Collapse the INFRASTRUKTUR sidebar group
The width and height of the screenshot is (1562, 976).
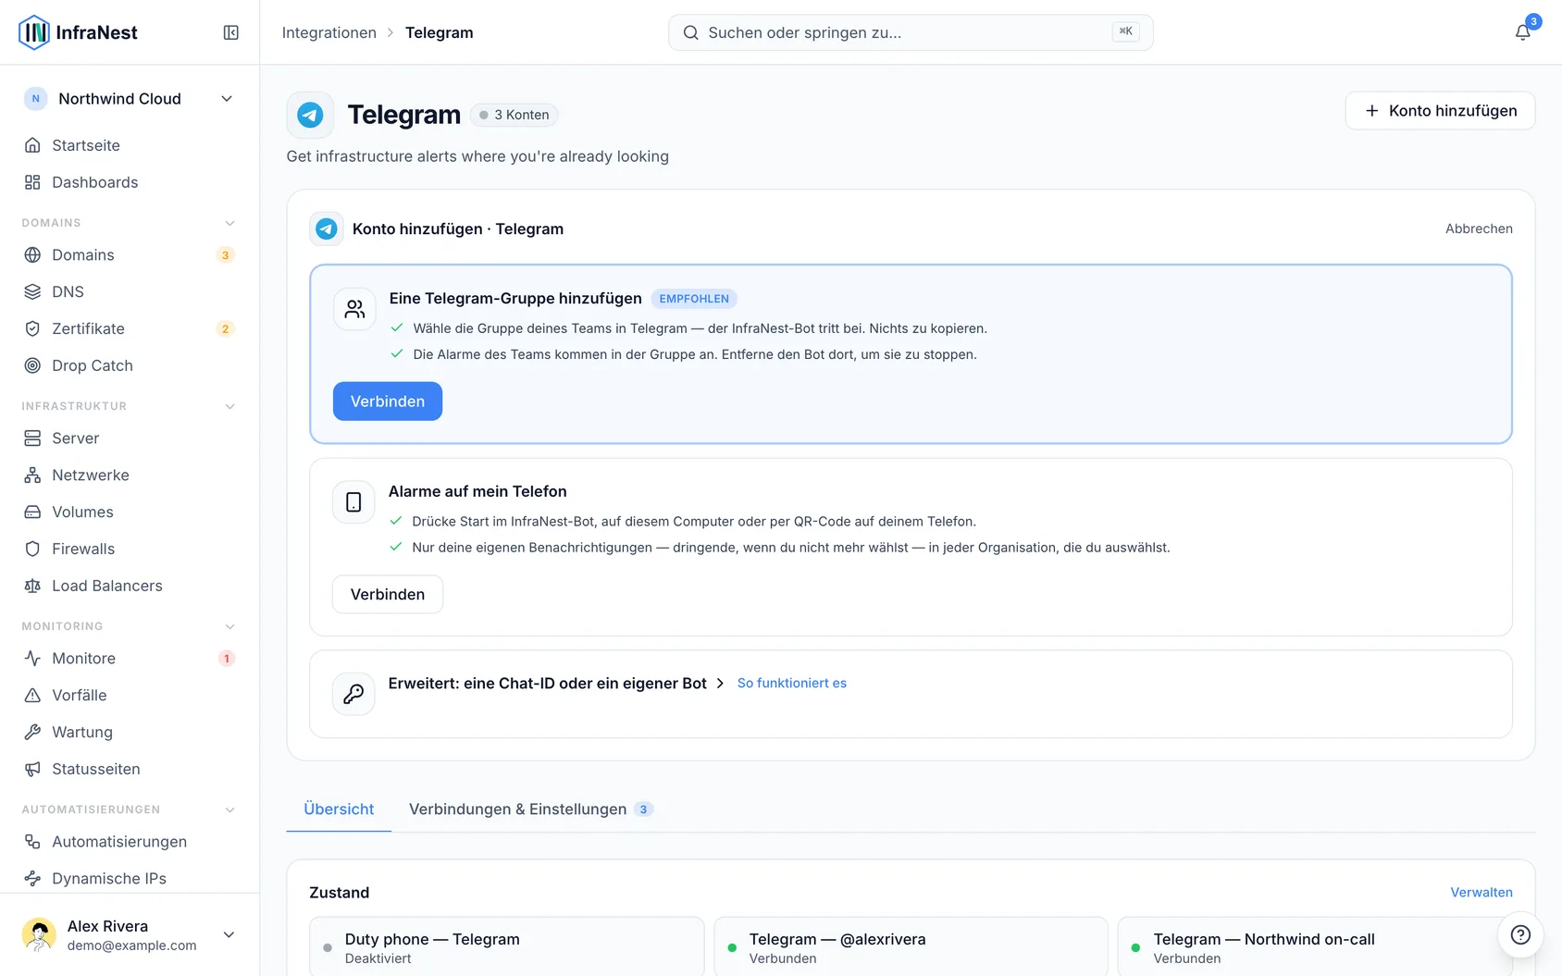(230, 406)
